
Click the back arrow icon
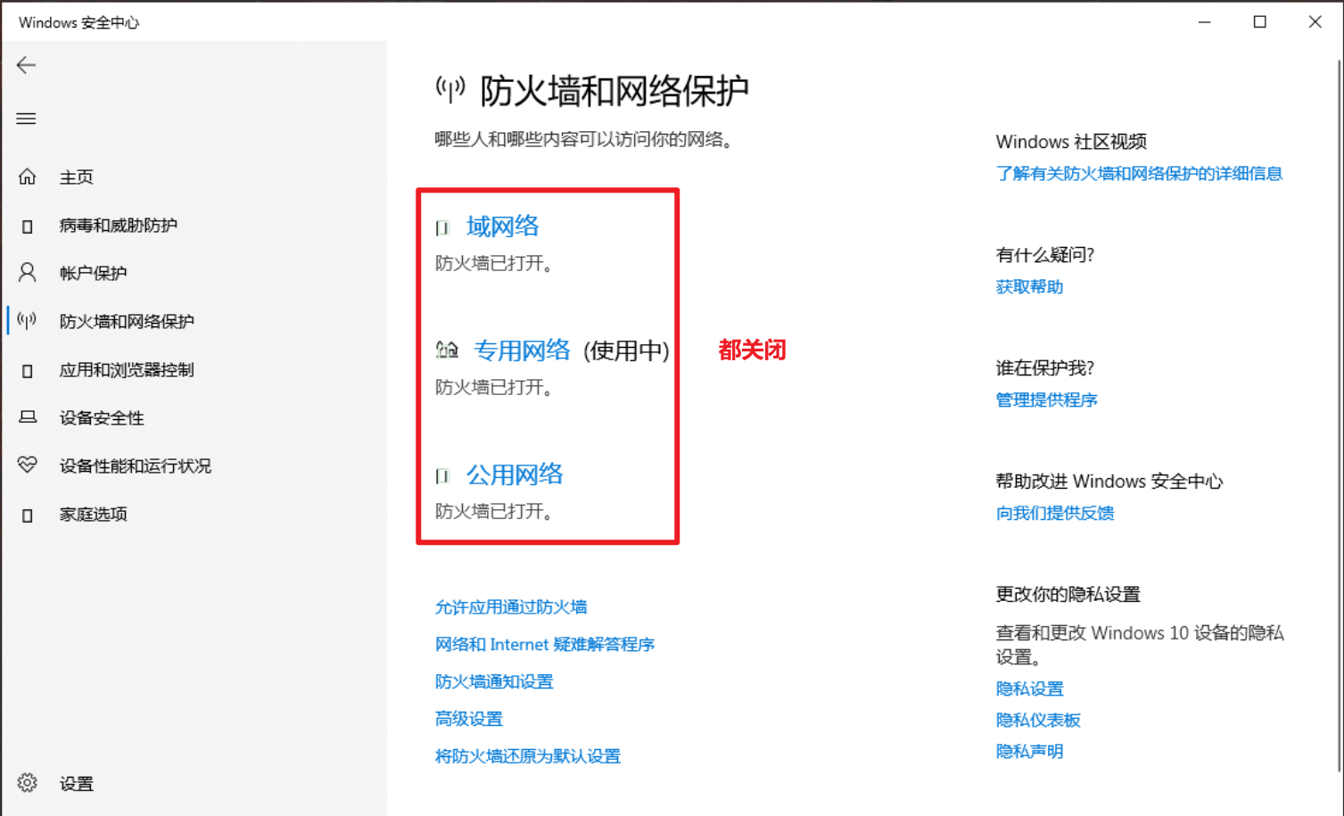(27, 65)
